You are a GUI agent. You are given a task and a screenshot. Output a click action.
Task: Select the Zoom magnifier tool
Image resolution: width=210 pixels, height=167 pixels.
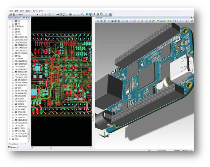83,14
